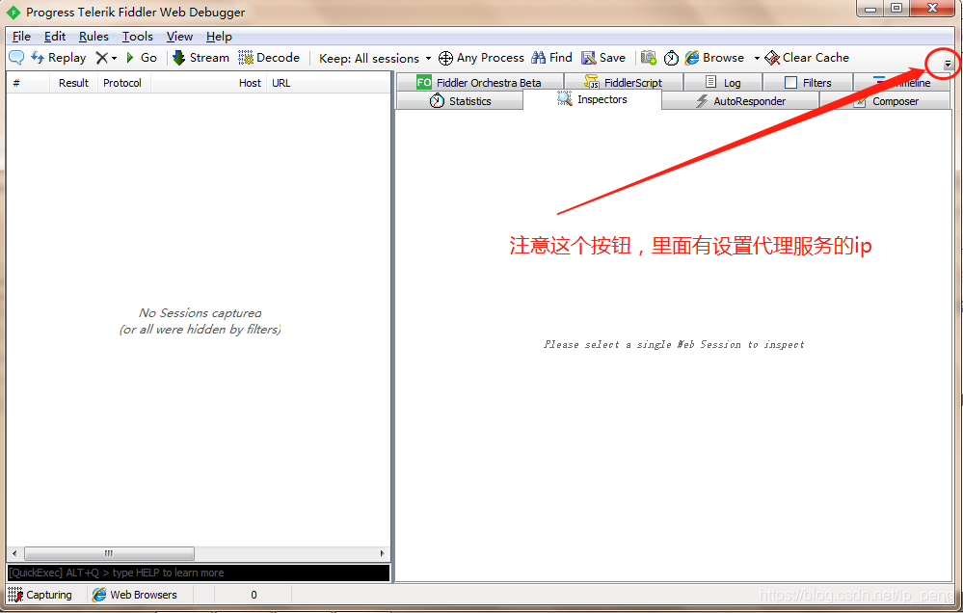Screen dimensions: 963x613
Task: Click the Remove sessions X icon
Action: click(101, 58)
